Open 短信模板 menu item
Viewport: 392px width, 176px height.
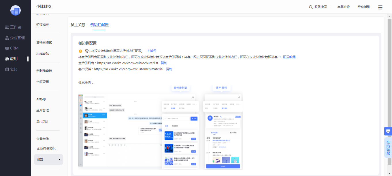coord(43,25)
